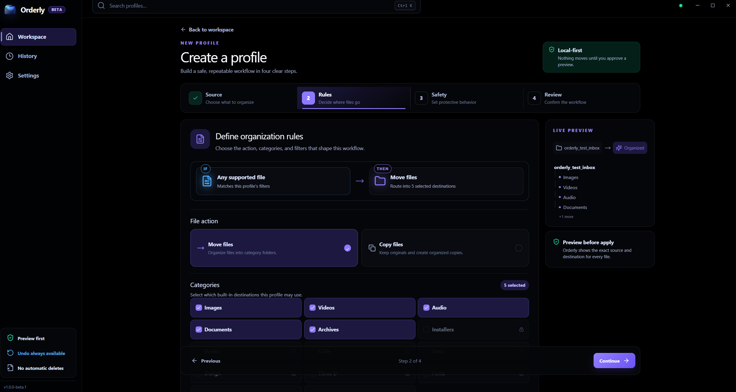Toggle the locked Installers checkbox
The image size is (736, 392).
[x=426, y=329]
